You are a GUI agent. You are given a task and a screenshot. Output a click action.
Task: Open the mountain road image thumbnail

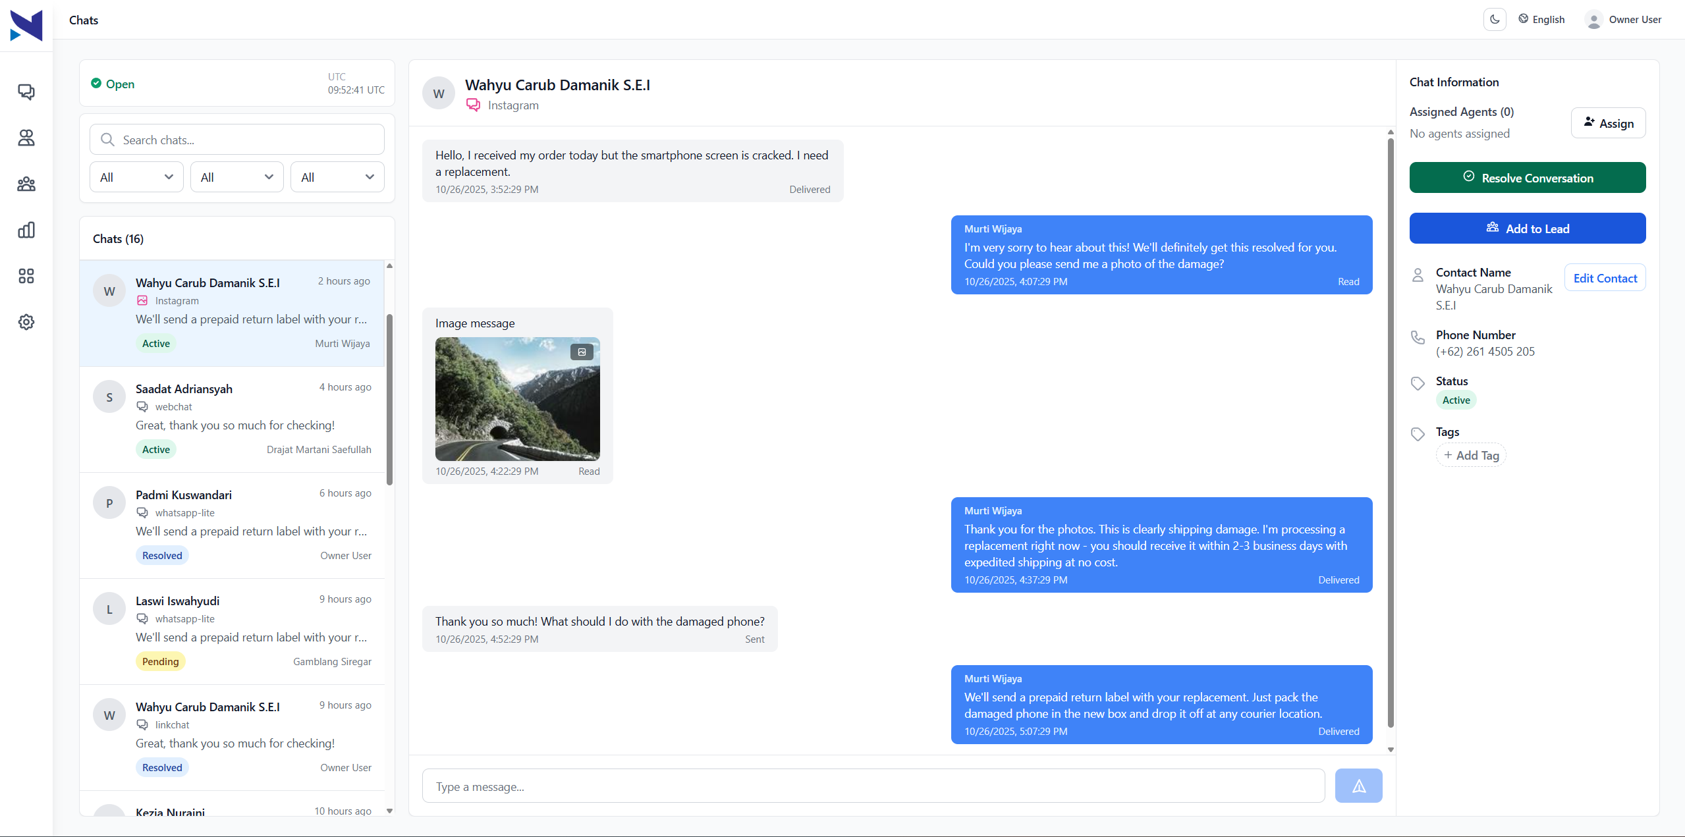click(517, 399)
